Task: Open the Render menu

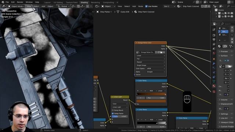Action: click(20, 2)
